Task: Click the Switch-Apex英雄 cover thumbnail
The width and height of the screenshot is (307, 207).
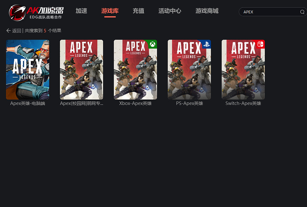Action: 243,70
